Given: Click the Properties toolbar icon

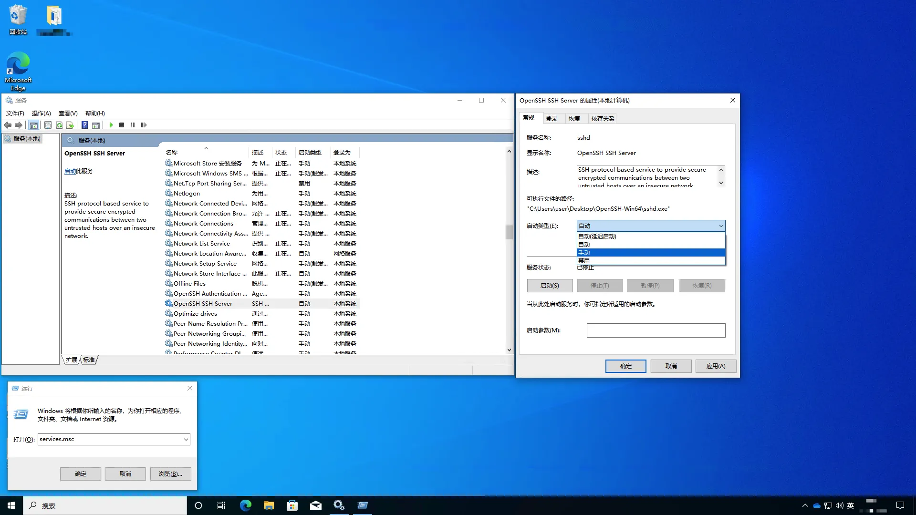Looking at the screenshot, I should pos(48,125).
